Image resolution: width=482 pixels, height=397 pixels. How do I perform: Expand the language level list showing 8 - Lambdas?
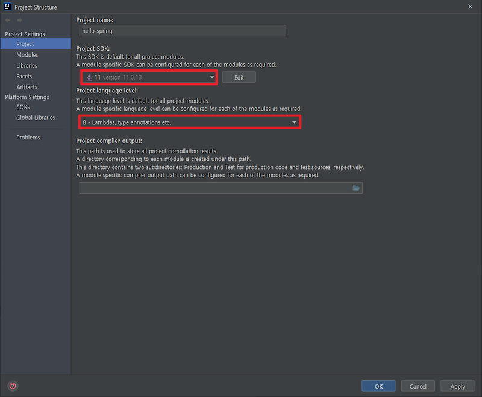(293, 122)
